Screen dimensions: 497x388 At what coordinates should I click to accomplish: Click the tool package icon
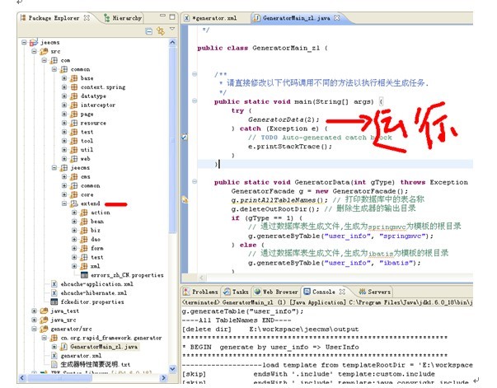point(74,141)
